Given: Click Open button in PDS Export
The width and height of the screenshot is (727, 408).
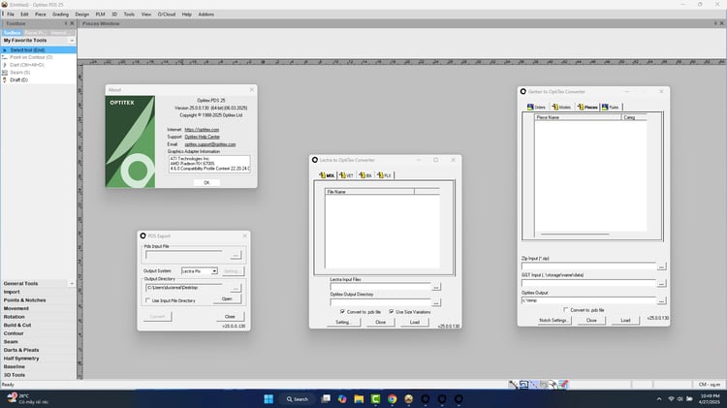Looking at the screenshot, I should 227,299.
